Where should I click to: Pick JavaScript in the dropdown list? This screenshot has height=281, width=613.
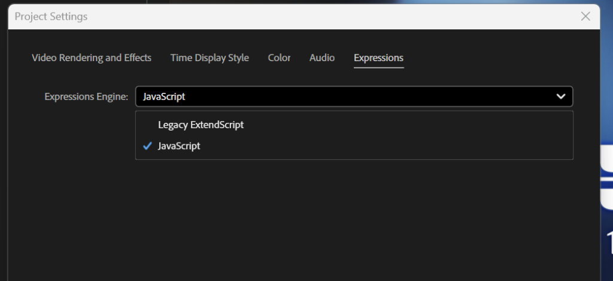pos(179,146)
